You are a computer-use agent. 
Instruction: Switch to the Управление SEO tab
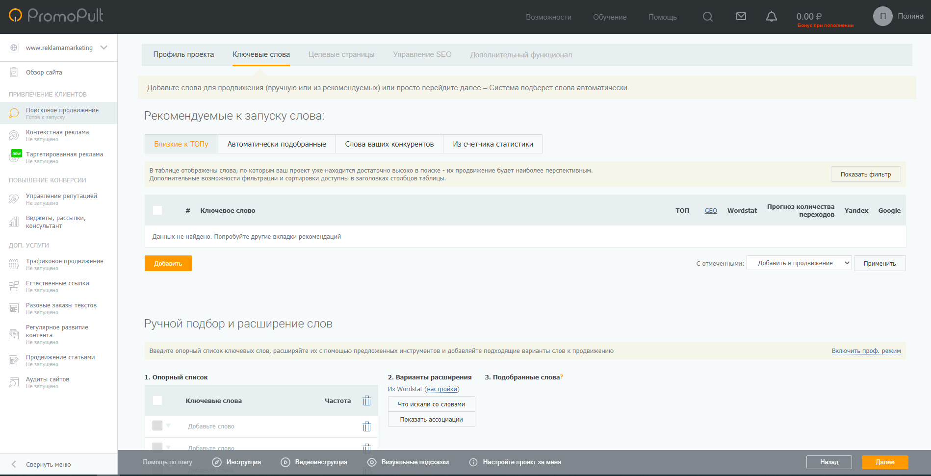422,54
